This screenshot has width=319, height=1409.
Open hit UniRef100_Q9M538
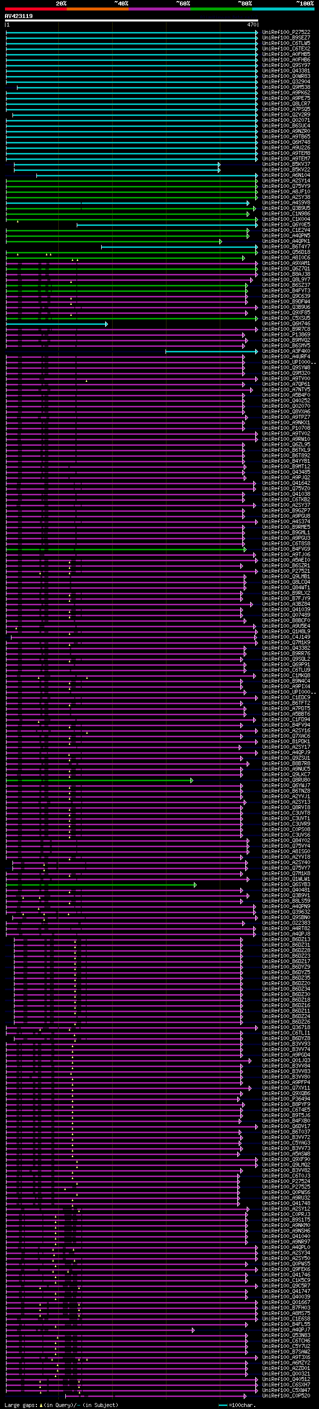[286, 87]
